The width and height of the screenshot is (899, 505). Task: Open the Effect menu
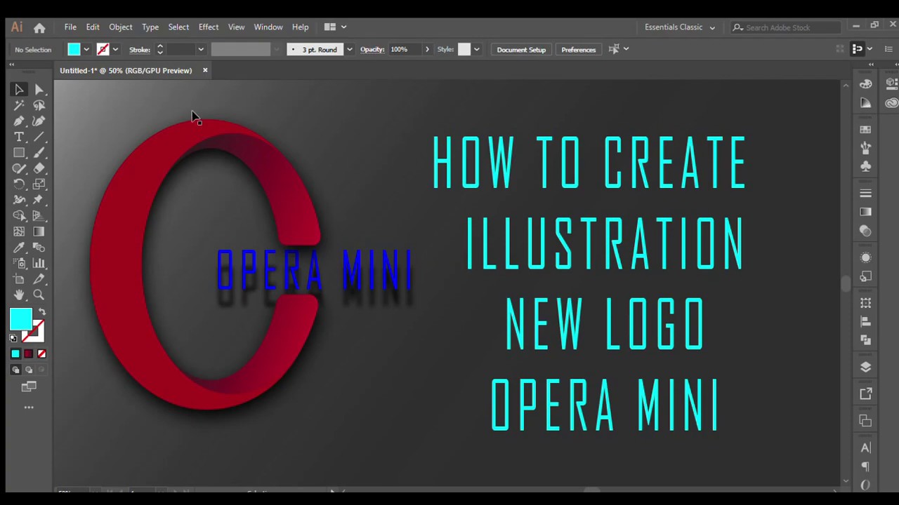pos(209,27)
